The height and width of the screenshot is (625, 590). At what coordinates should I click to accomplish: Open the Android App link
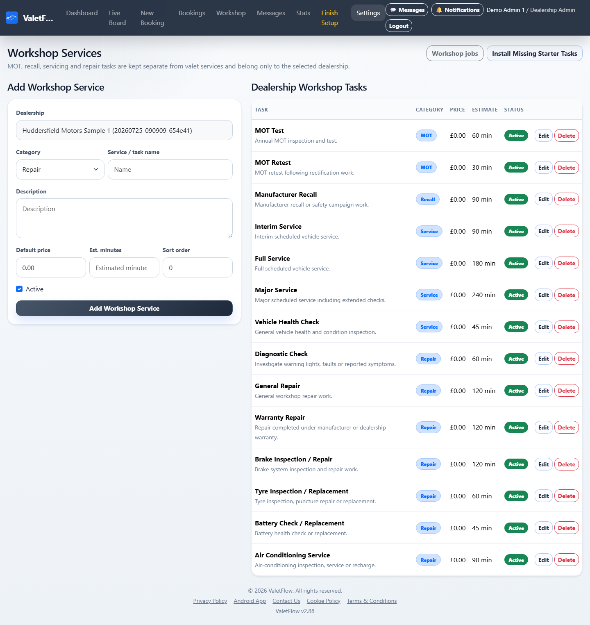250,601
